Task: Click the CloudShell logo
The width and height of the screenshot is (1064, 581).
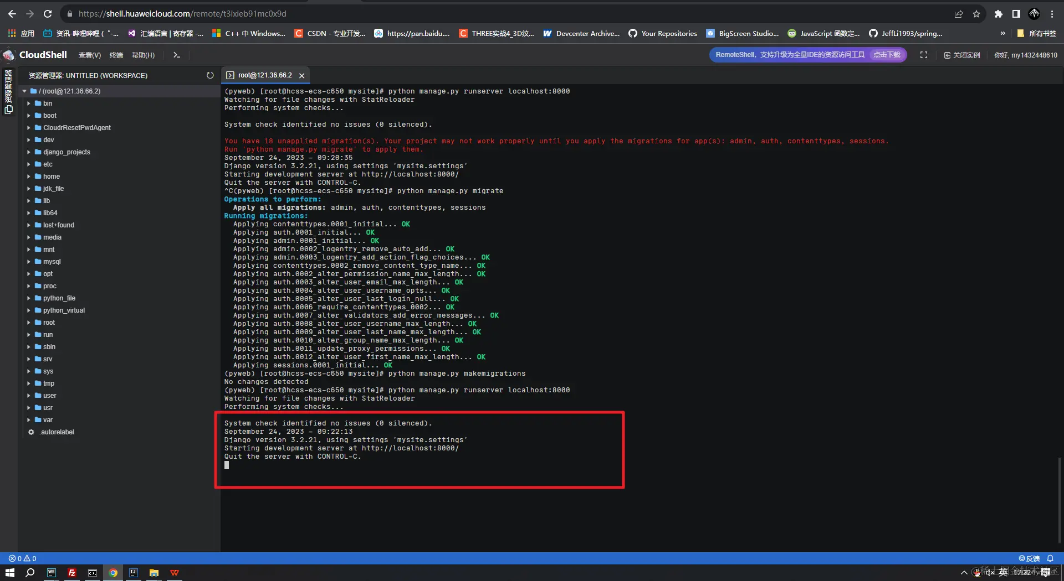Action: click(35, 55)
